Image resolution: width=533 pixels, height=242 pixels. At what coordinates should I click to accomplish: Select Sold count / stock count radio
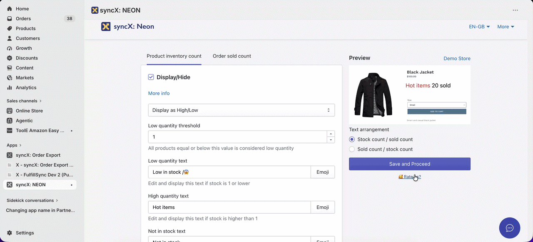click(352, 149)
